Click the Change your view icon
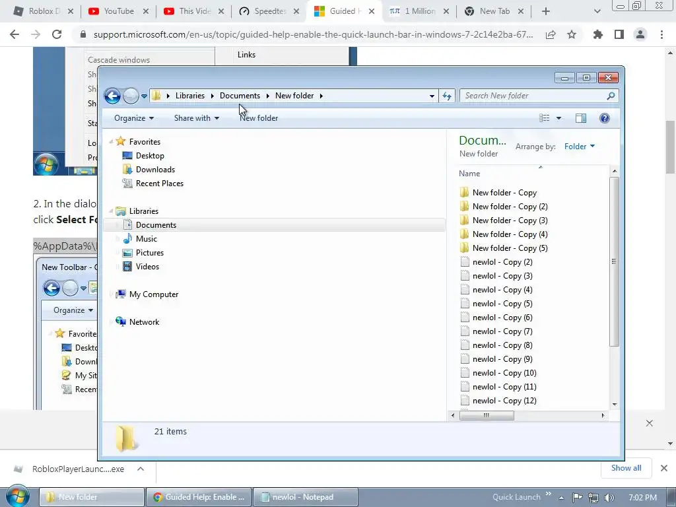The height and width of the screenshot is (507, 676). [545, 118]
